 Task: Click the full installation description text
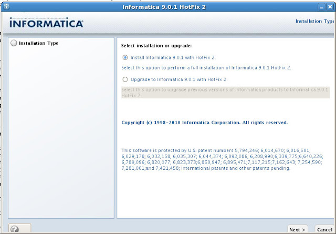206,68
